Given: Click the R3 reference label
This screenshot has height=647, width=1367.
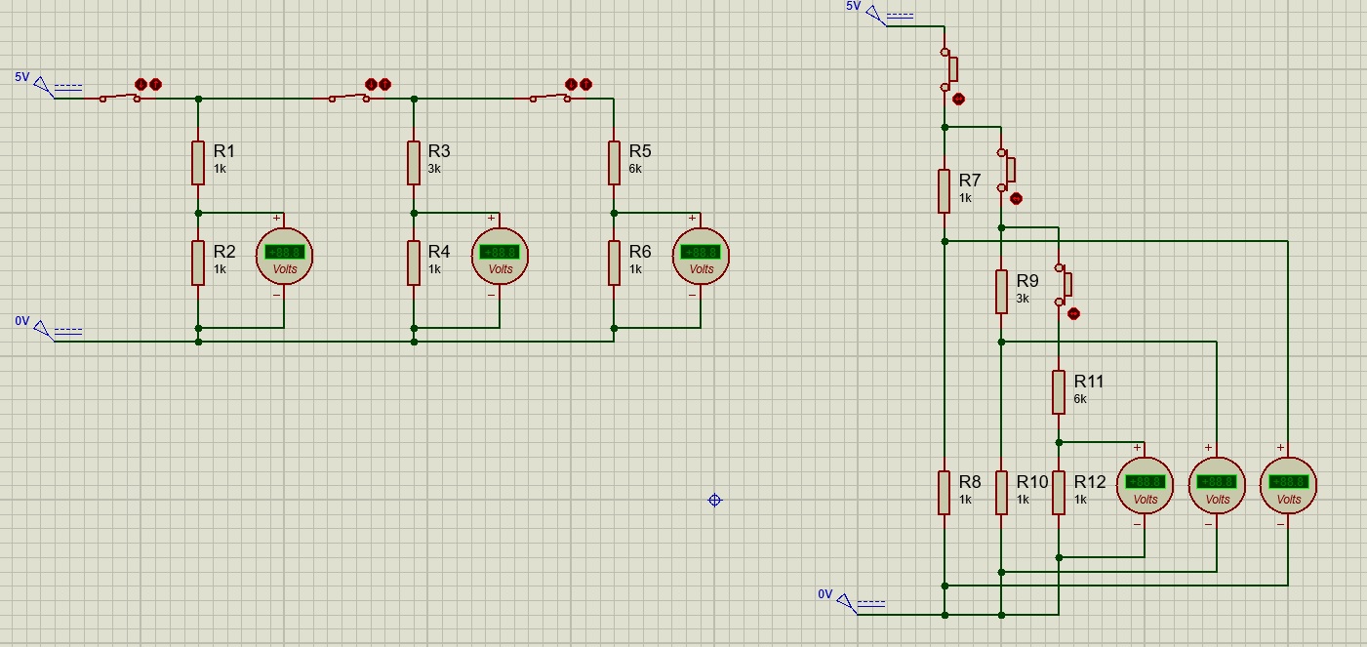Looking at the screenshot, I should (439, 151).
